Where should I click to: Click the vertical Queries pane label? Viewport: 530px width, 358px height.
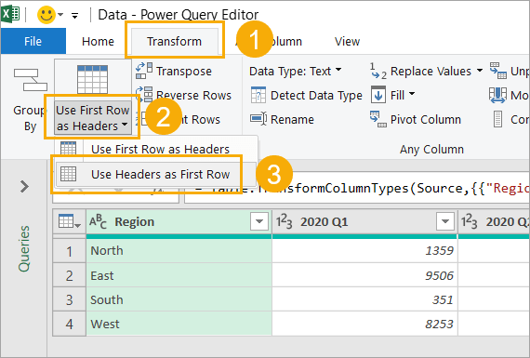coord(24,248)
